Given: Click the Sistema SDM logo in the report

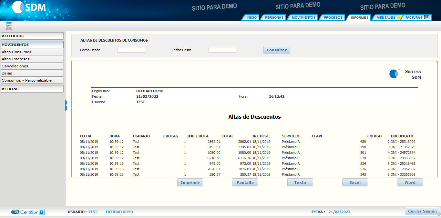Looking at the screenshot, I should pyautogui.click(x=405, y=74).
